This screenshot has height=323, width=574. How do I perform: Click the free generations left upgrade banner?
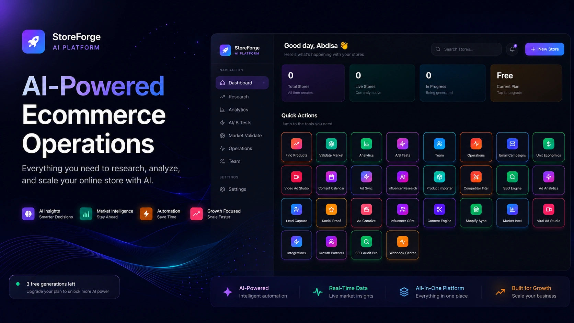64,287
